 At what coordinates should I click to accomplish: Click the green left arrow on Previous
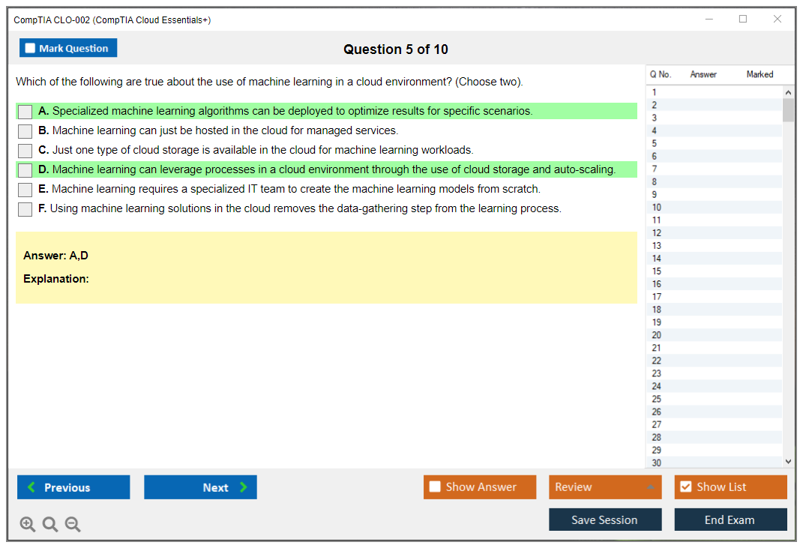pyautogui.click(x=31, y=487)
